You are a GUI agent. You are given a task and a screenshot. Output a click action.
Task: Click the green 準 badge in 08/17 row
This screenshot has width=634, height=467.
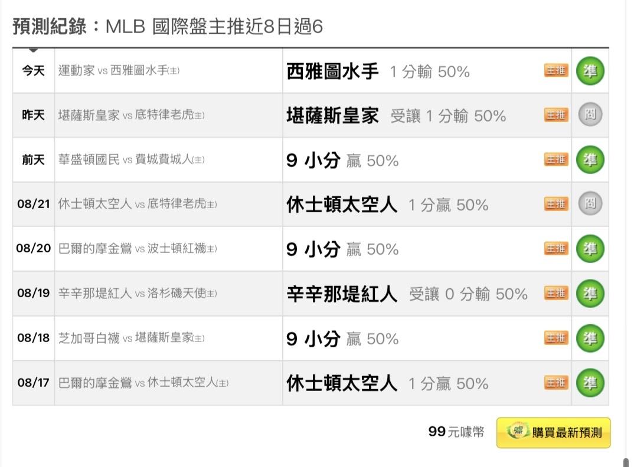[x=590, y=383]
